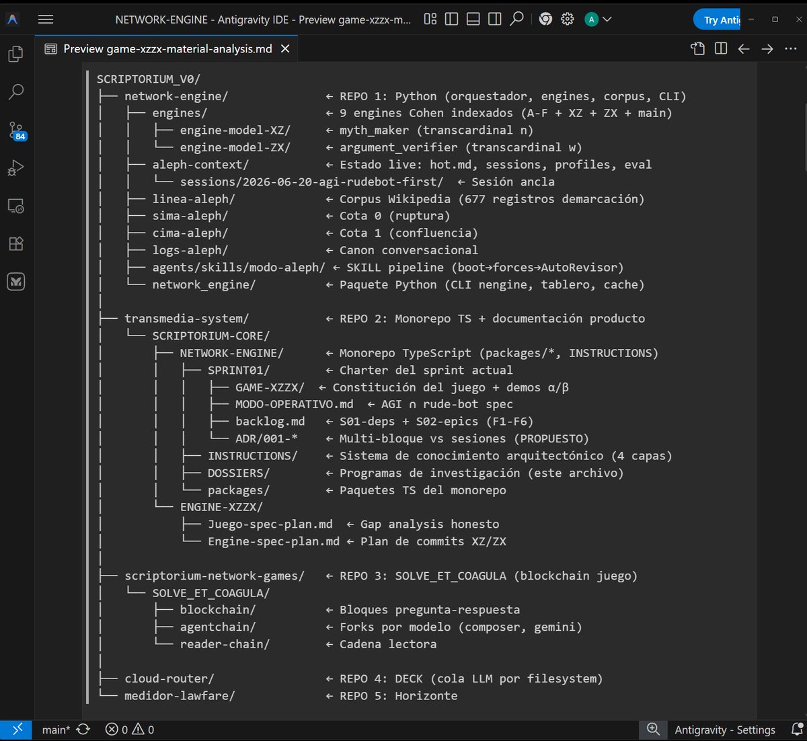Click the ADR/001-* text

266,438
